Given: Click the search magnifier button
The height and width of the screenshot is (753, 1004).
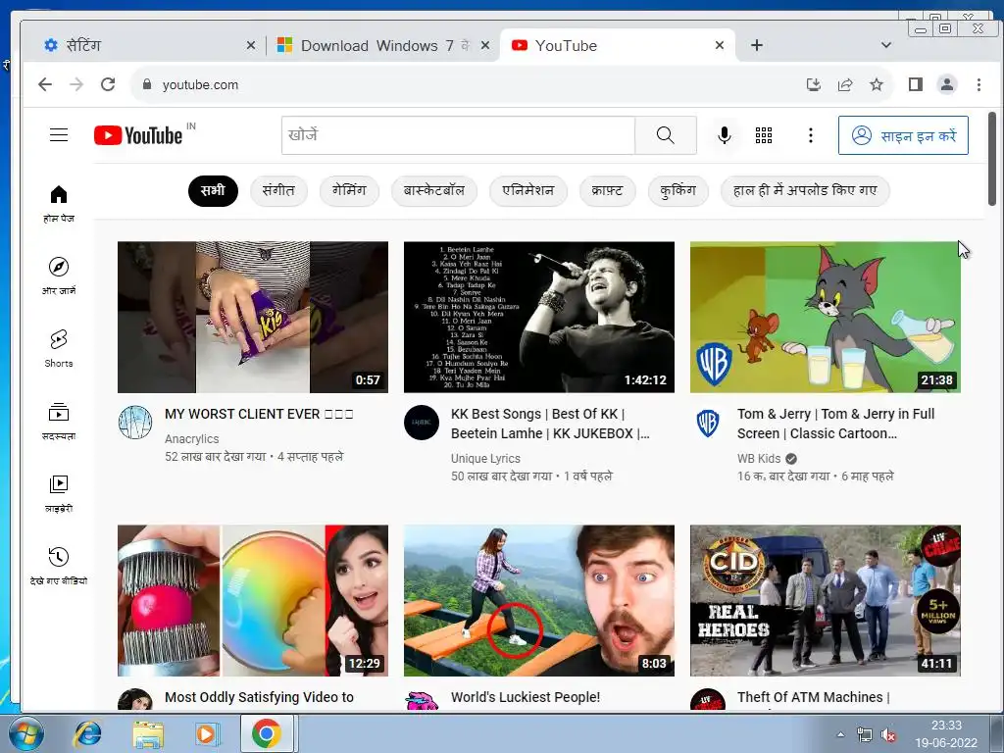Looking at the screenshot, I should point(666,135).
